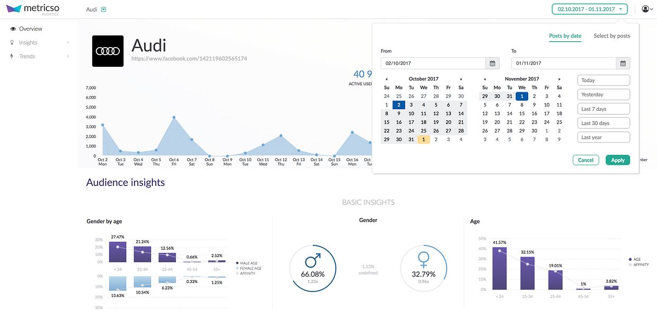Click the male gender 66.08% circle

(313, 268)
